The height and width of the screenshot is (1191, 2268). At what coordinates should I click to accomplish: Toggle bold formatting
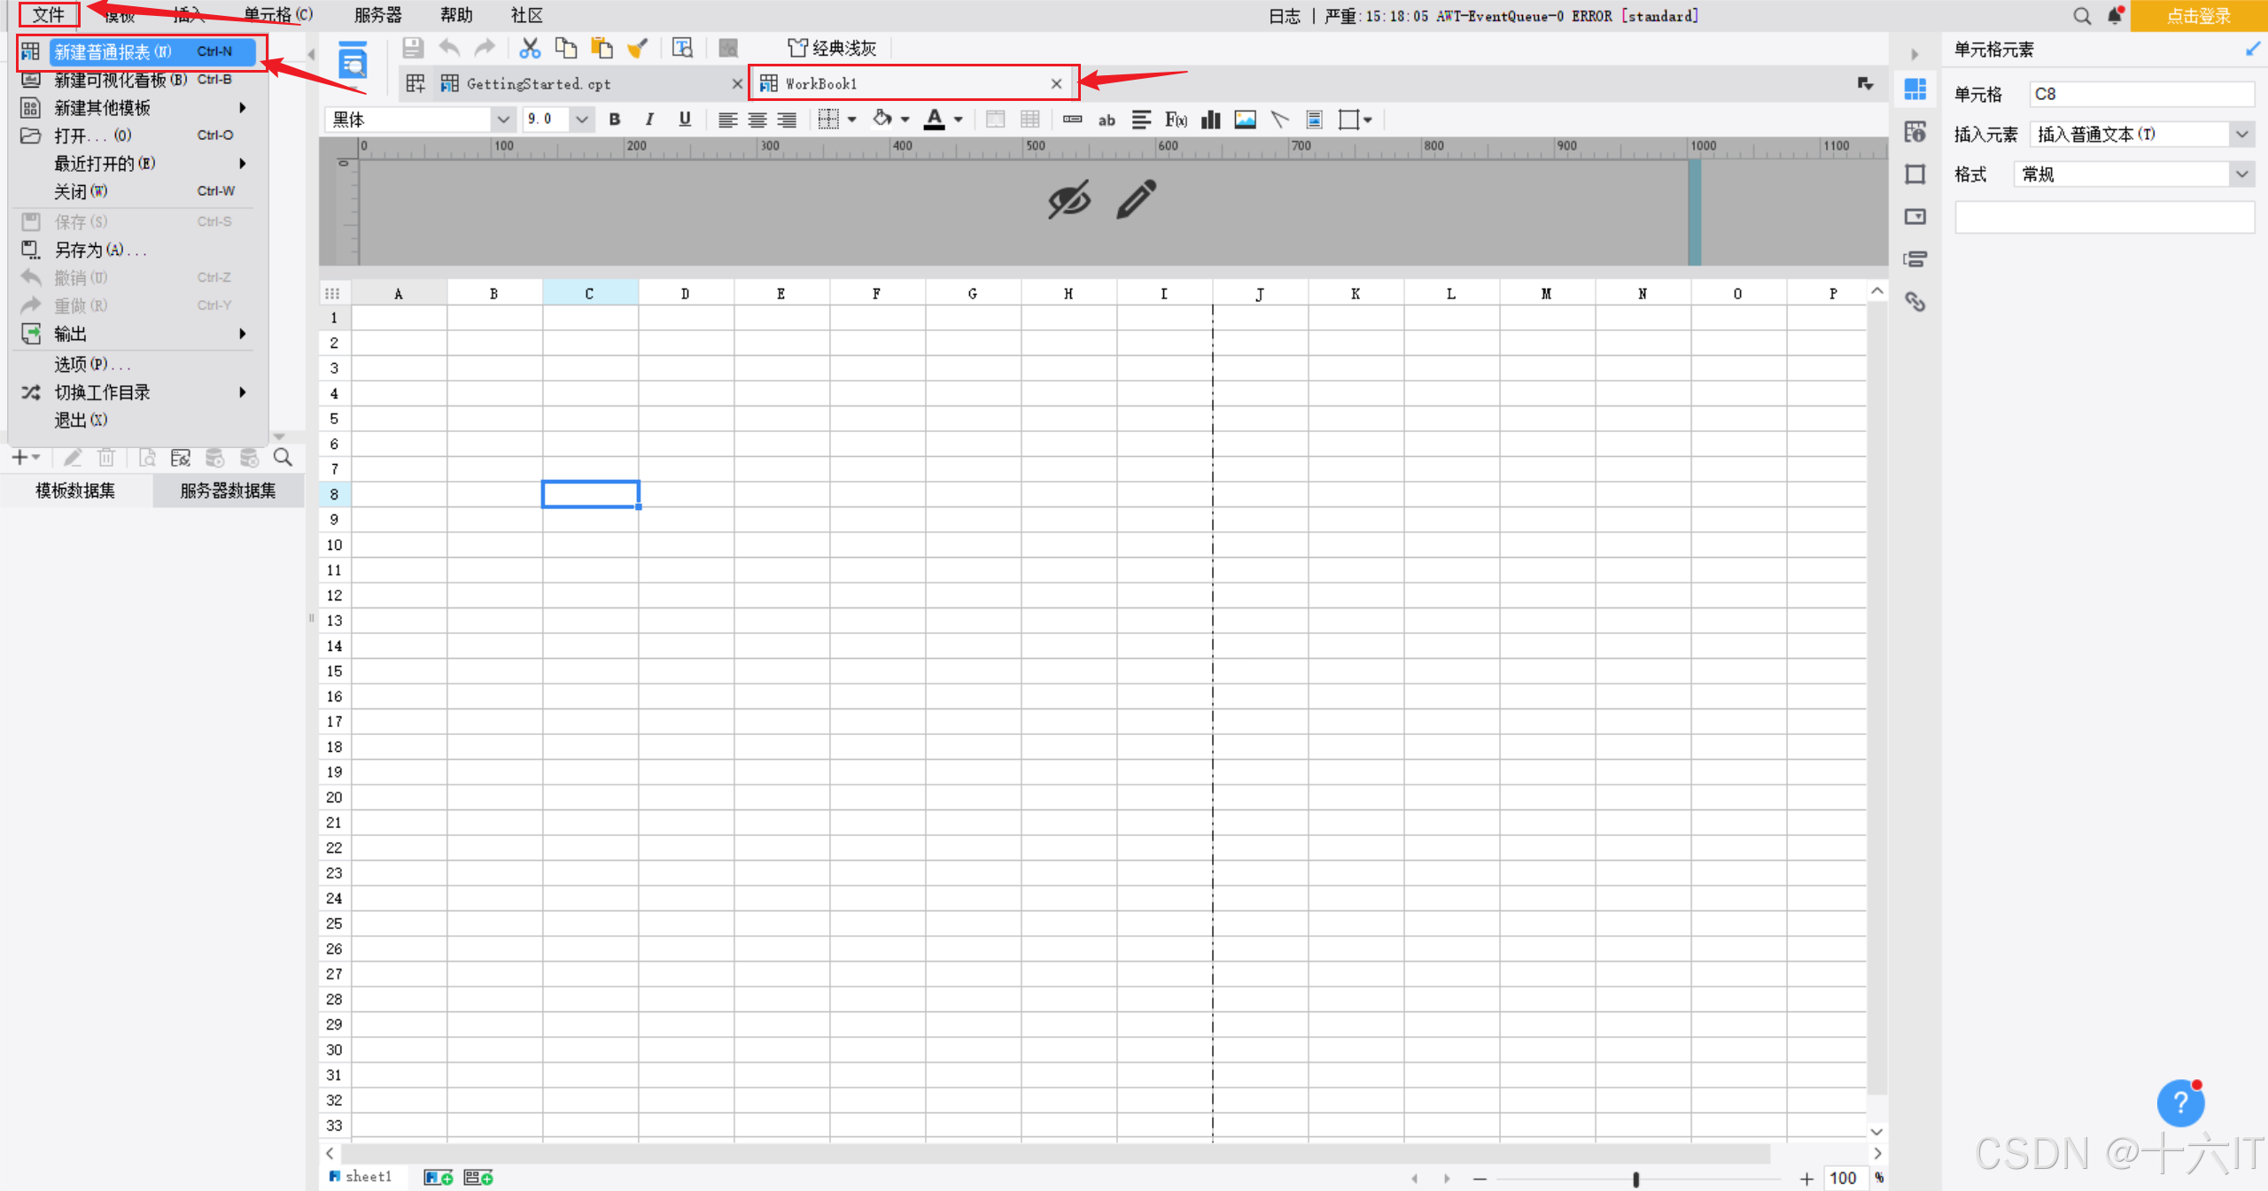615,120
